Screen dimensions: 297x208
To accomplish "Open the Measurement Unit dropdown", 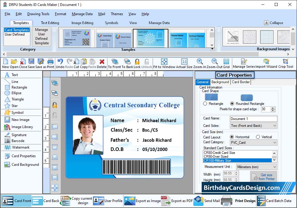I will tap(257, 167).
